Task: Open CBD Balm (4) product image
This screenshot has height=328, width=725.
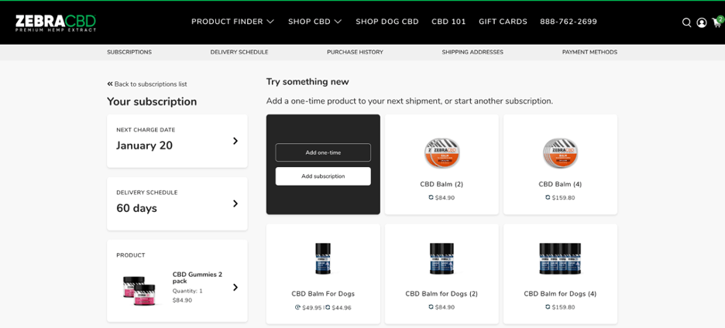Action: pos(560,153)
